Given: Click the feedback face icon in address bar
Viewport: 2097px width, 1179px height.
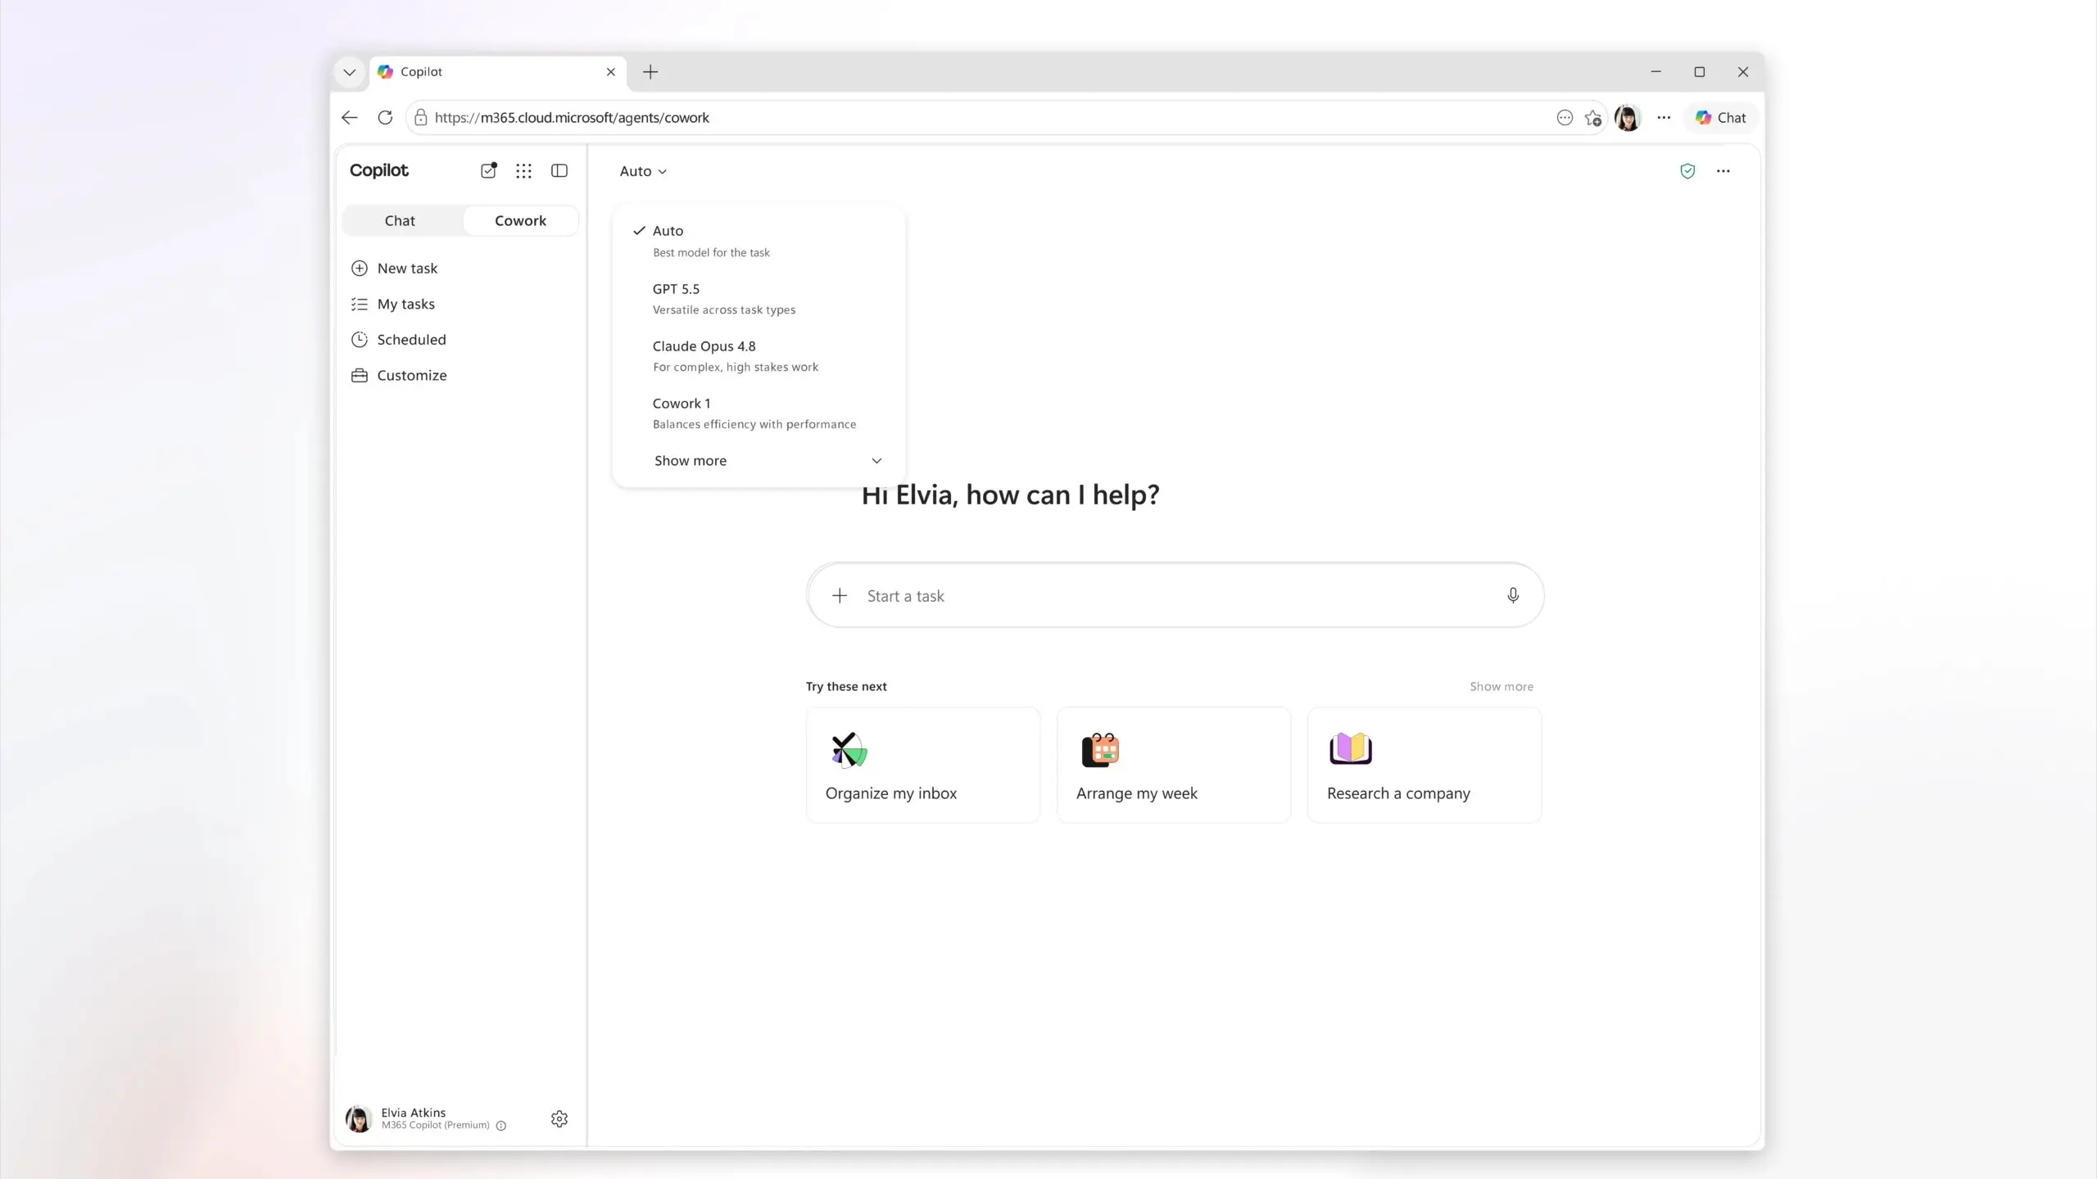Looking at the screenshot, I should pos(1565,117).
